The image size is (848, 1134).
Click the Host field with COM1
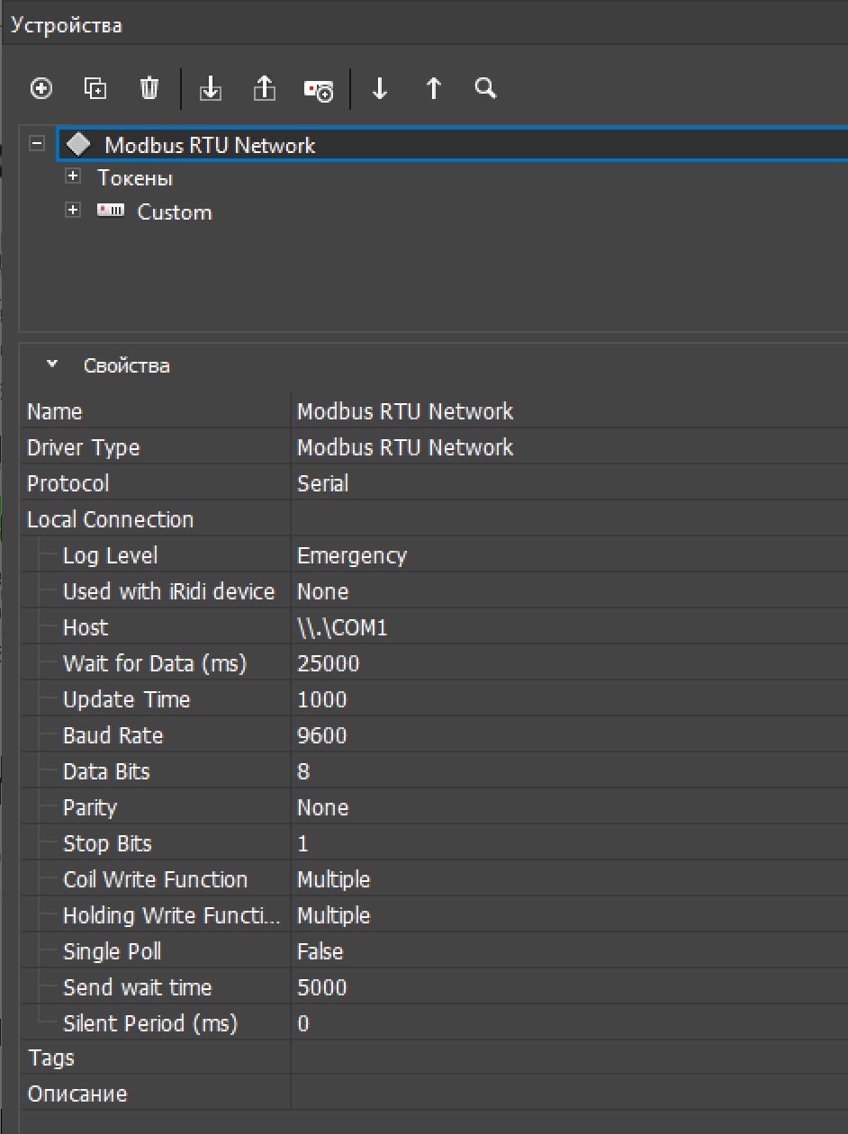[x=342, y=627]
